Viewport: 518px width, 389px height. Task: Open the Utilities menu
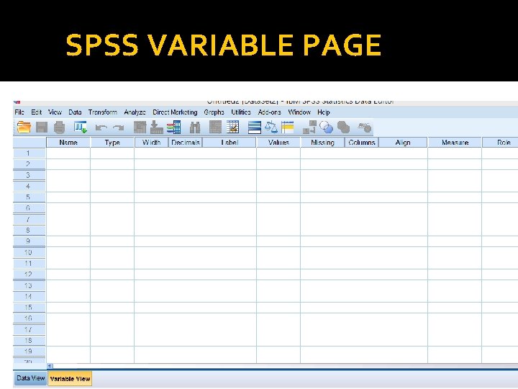click(241, 112)
